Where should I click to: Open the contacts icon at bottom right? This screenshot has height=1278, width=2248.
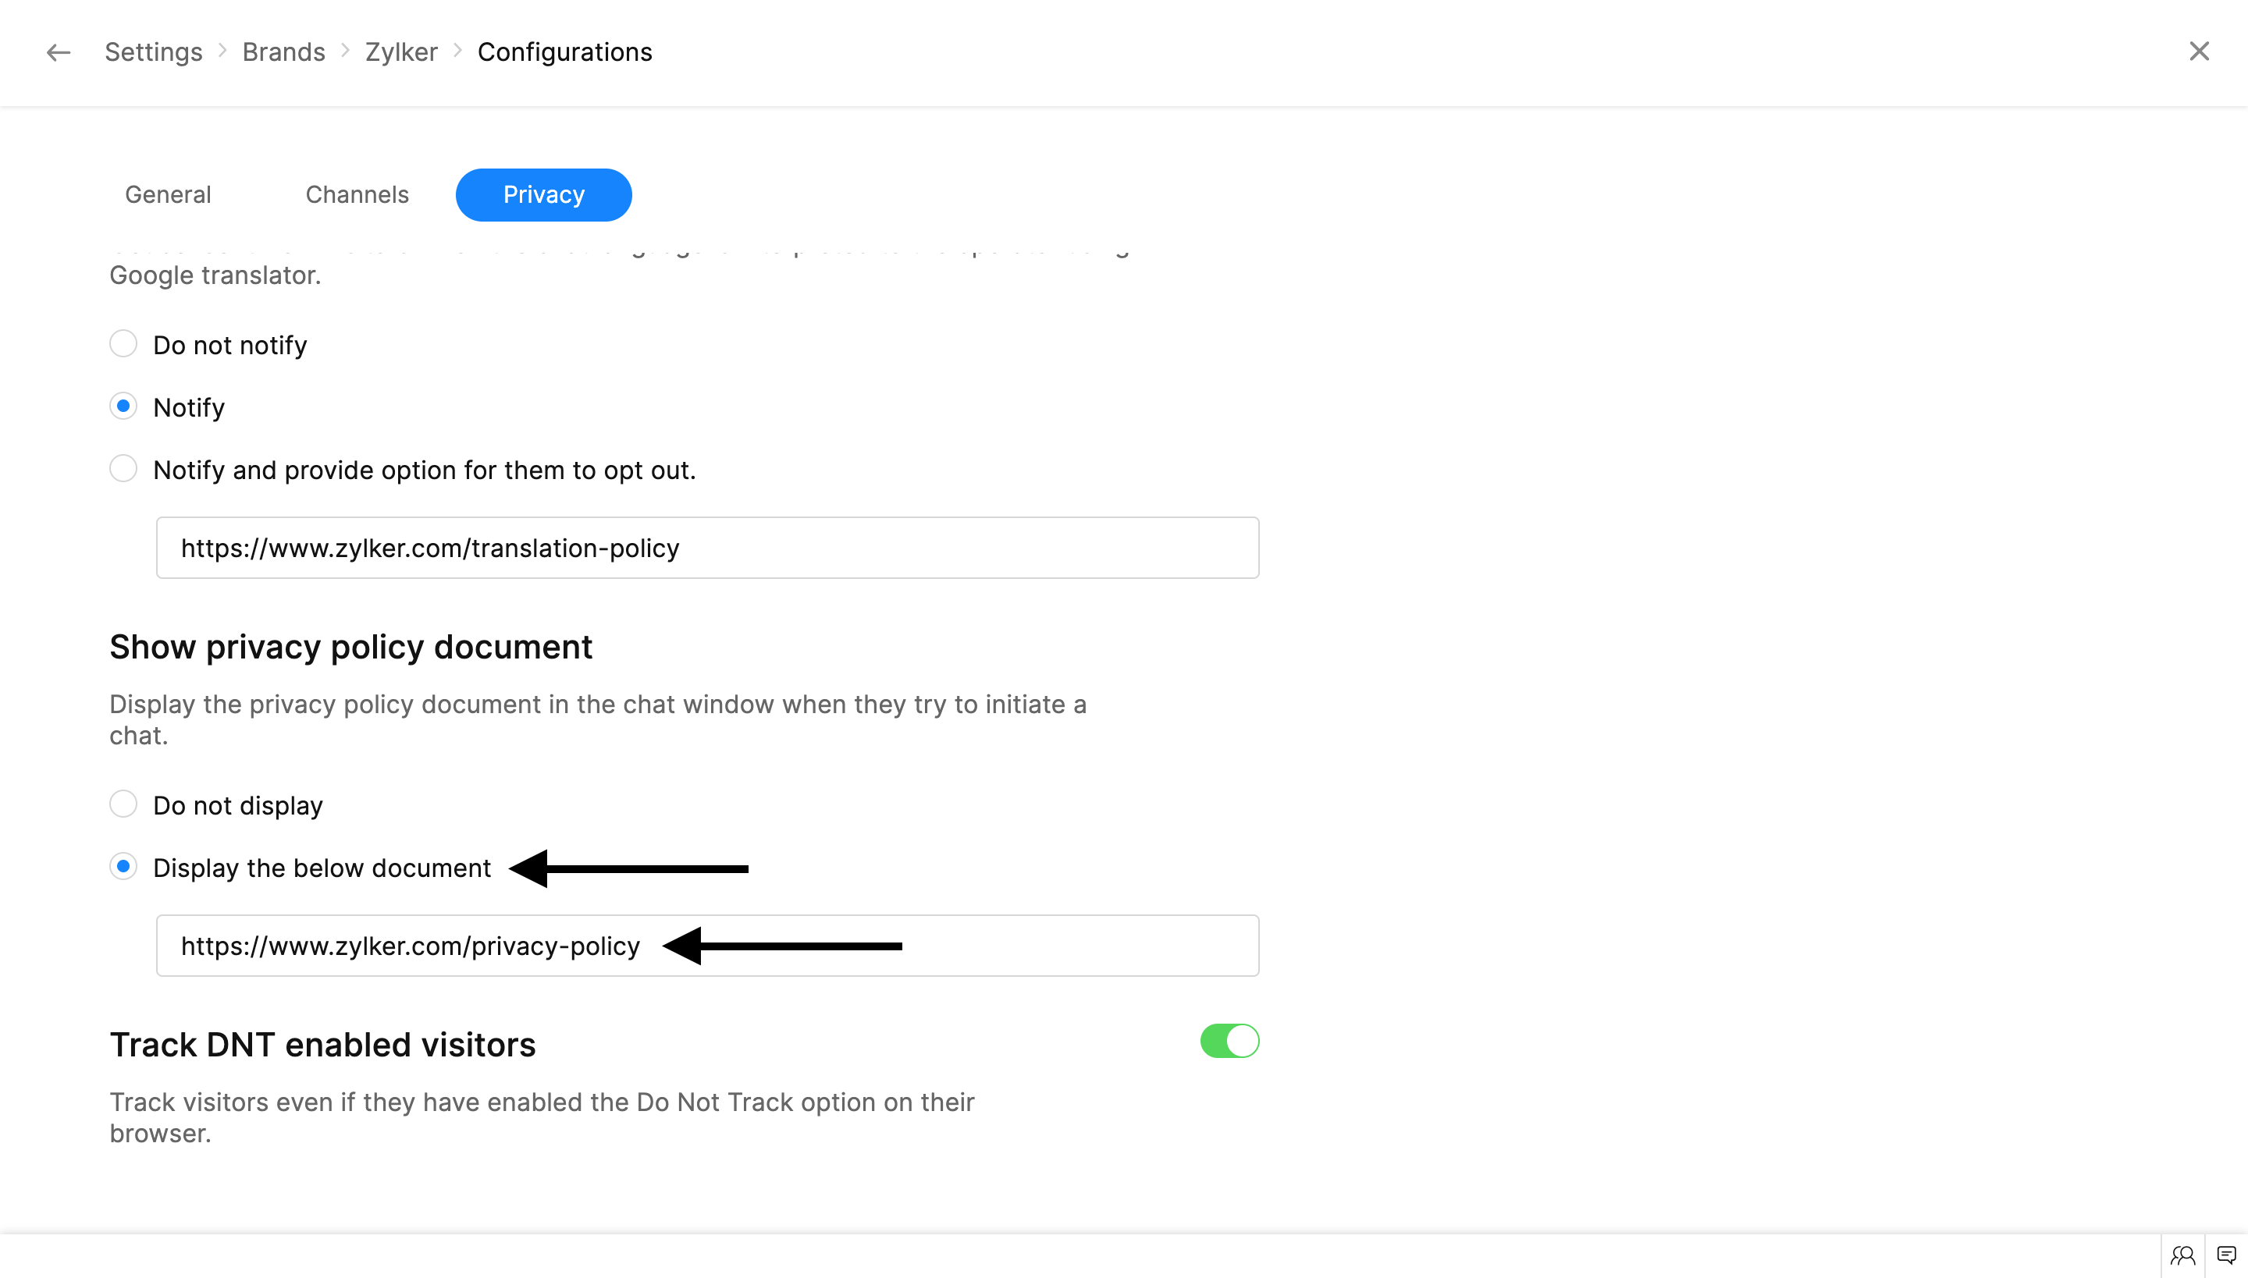(2182, 1255)
